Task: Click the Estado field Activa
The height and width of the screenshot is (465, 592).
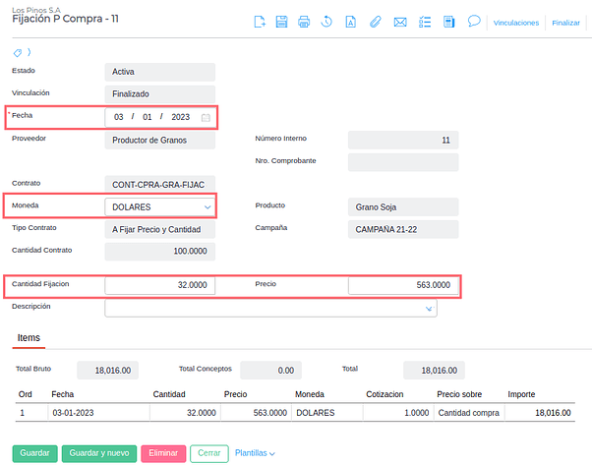Action: click(x=160, y=72)
